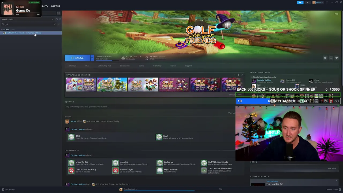The image size is (343, 193).
Task: Create a New Note in the Notes section
Action: (331, 169)
